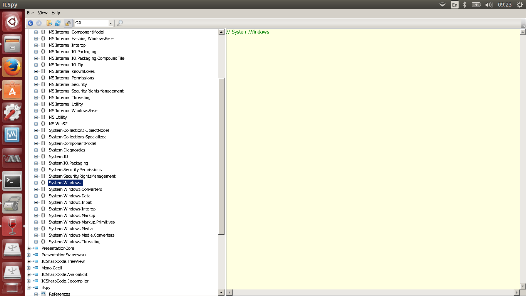The image size is (526, 296).
Task: Click the '// System.Windows' comment in the code pane
Action: [248, 32]
